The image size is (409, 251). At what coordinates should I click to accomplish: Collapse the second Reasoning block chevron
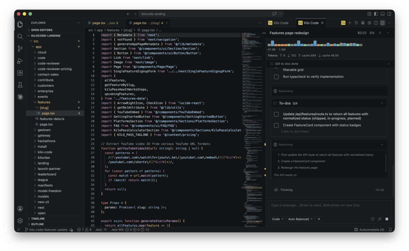(382, 145)
